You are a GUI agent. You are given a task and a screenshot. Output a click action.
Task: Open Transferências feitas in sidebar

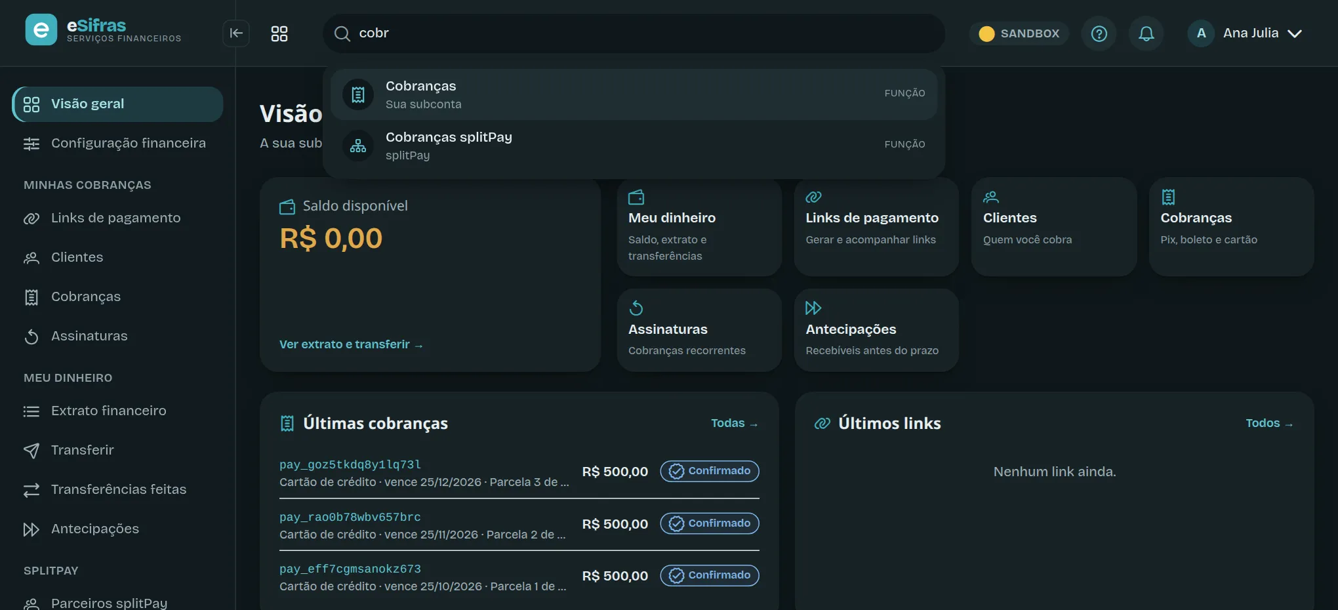point(117,489)
